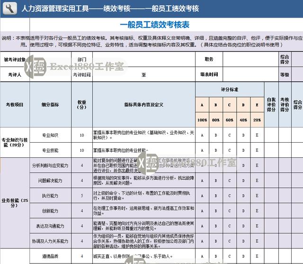This screenshot has height=264, width=303.
Task: Click the 执行能力 definition text cell
Action: tap(144, 196)
